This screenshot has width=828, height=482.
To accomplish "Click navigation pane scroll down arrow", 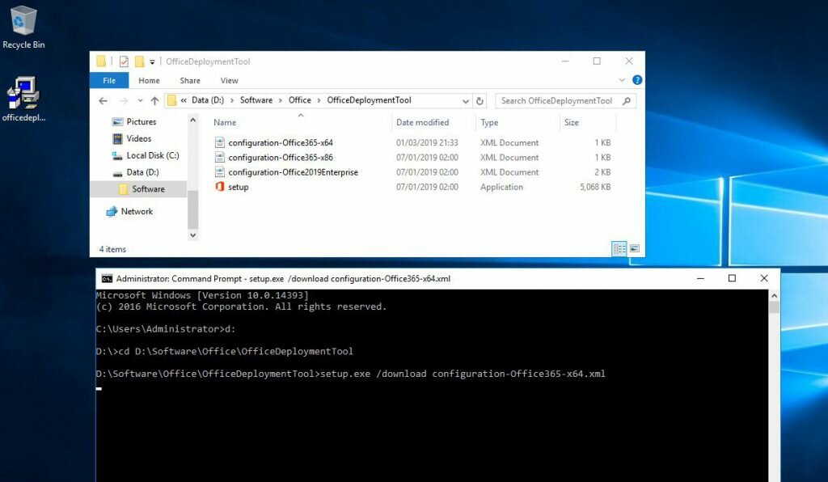I will coord(192,235).
